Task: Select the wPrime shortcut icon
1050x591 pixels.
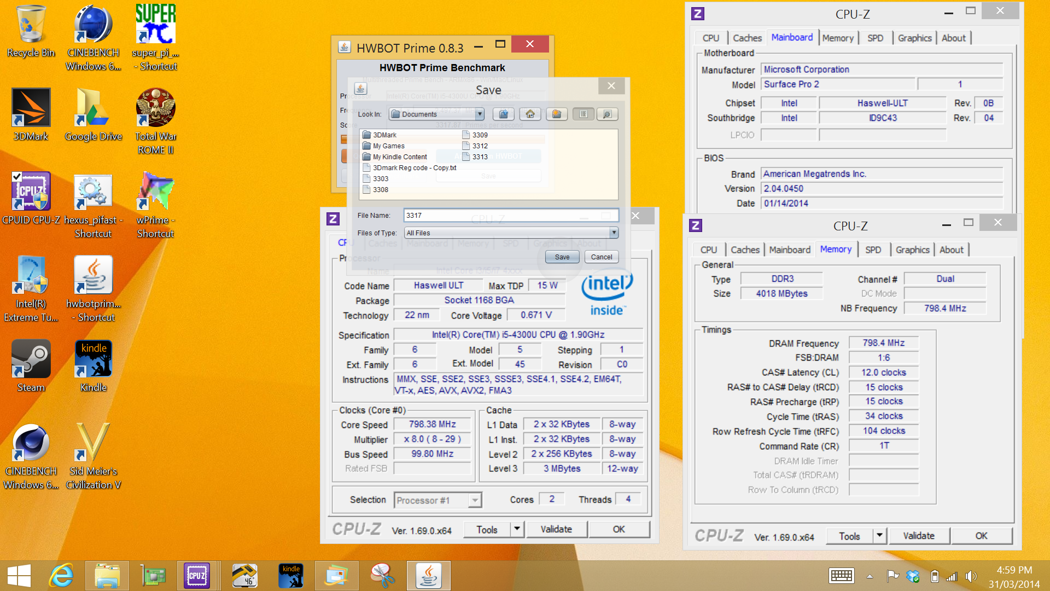Action: tap(156, 205)
